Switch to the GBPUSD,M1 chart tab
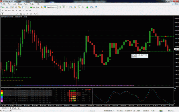 click(x=5, y=108)
